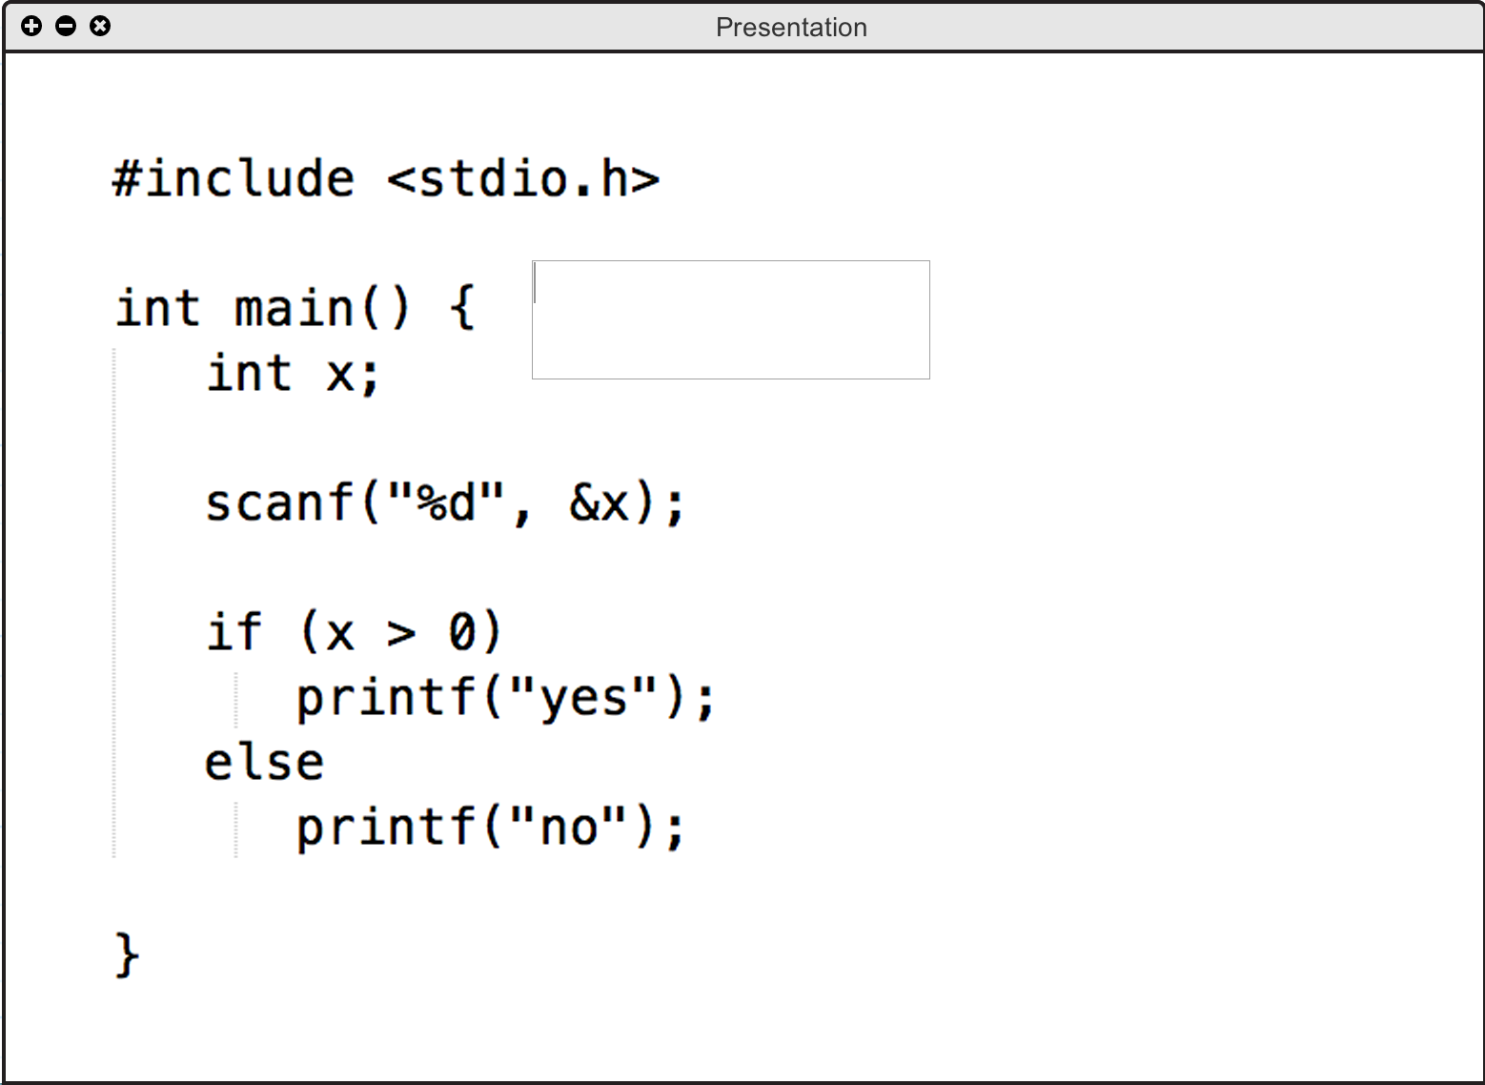1485x1085 pixels.
Task: Click the X close button in title bar
Action: click(x=100, y=26)
